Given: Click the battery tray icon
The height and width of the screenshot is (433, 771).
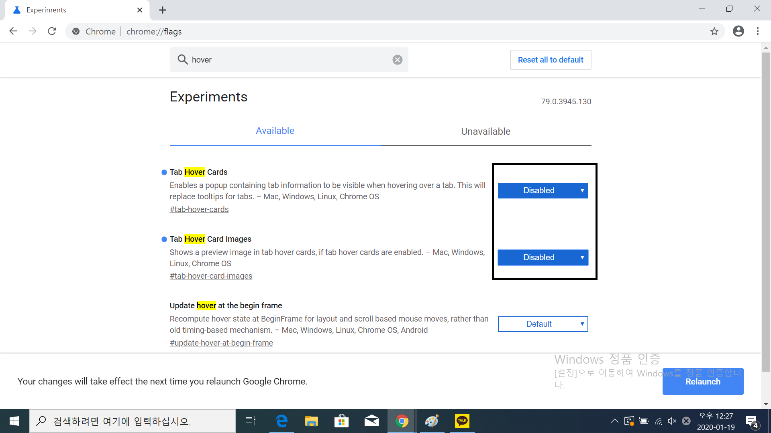Looking at the screenshot, I should click(x=644, y=421).
